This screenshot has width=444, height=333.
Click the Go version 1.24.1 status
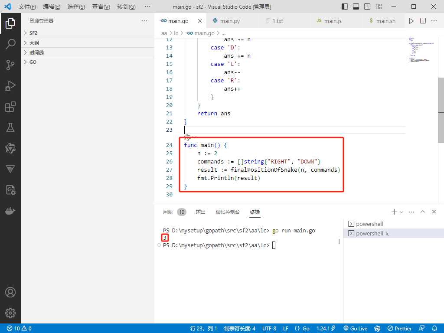(326, 329)
